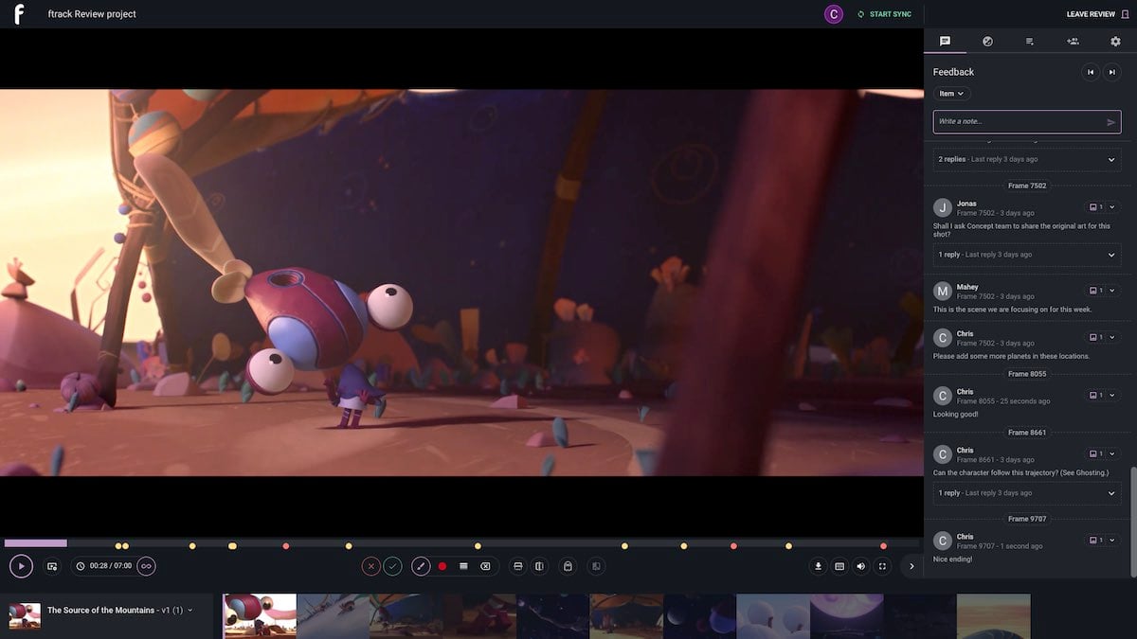This screenshot has width=1137, height=639.
Task: Click the Frame 8661 divider label
Action: pos(1027,433)
